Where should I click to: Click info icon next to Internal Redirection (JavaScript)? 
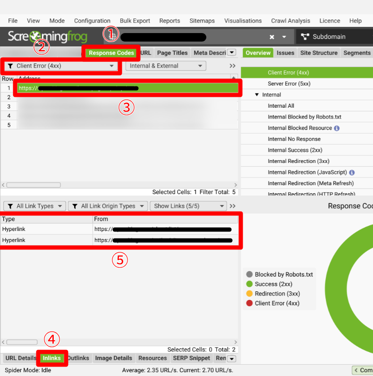[x=352, y=172]
